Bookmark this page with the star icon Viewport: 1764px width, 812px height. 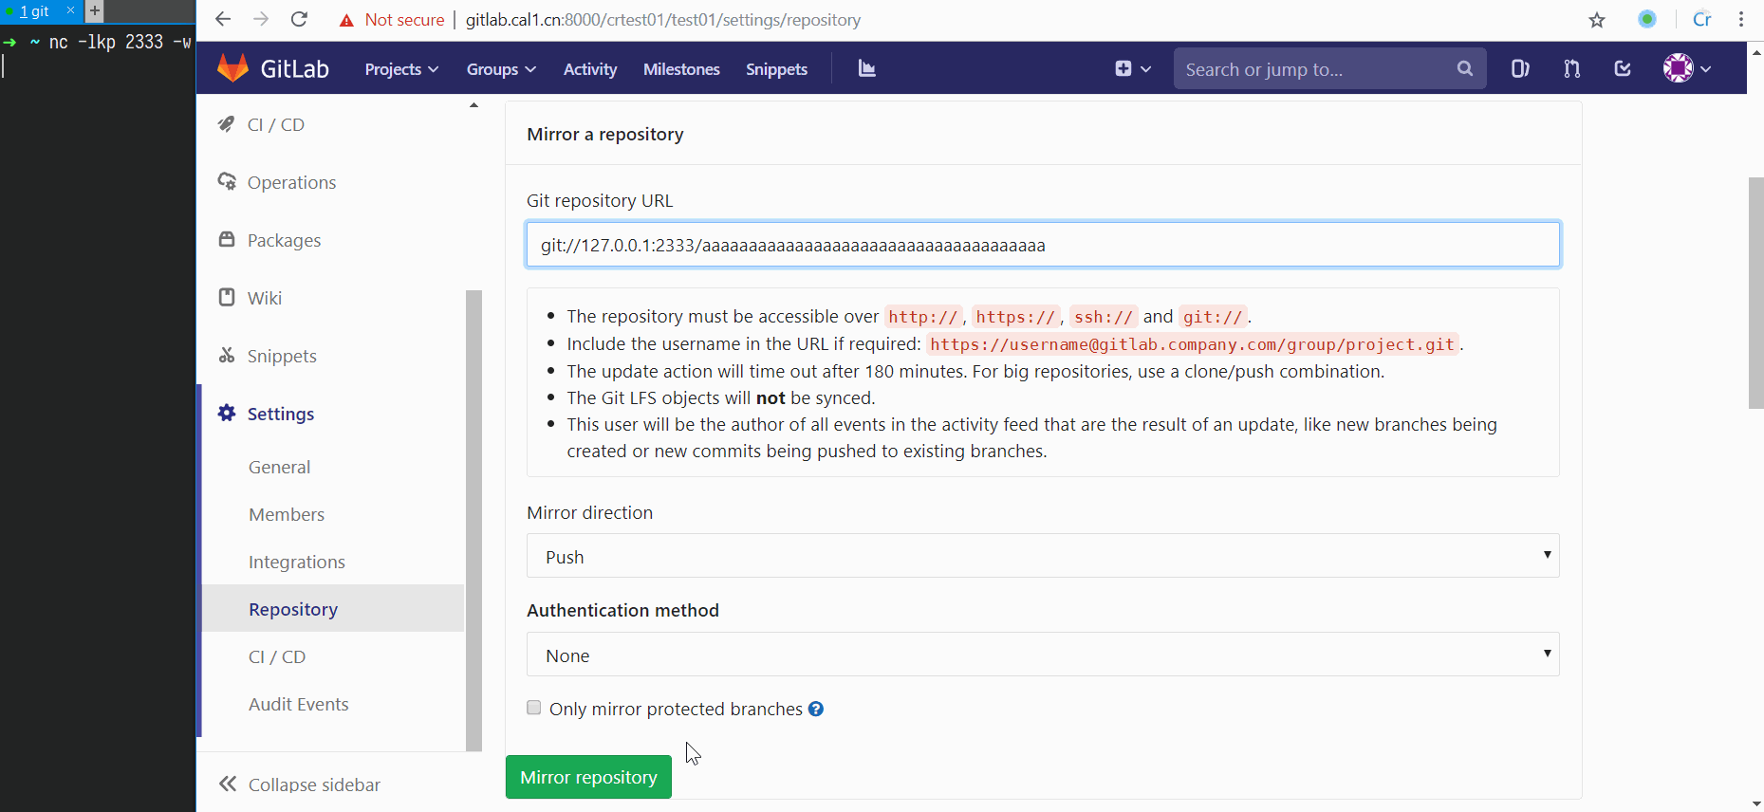(x=1597, y=20)
